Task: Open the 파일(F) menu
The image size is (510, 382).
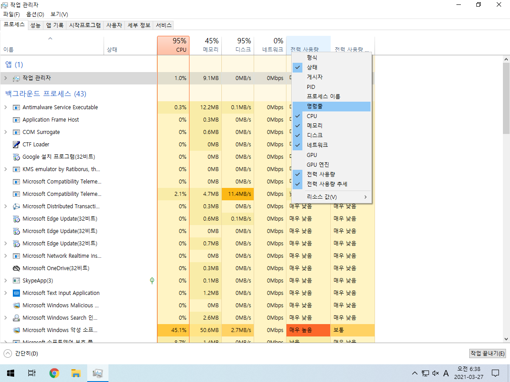Action: (x=12, y=14)
